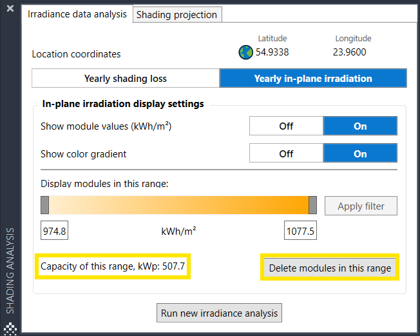Click the longitude value 23.9600
This screenshot has width=420, height=336.
click(350, 52)
